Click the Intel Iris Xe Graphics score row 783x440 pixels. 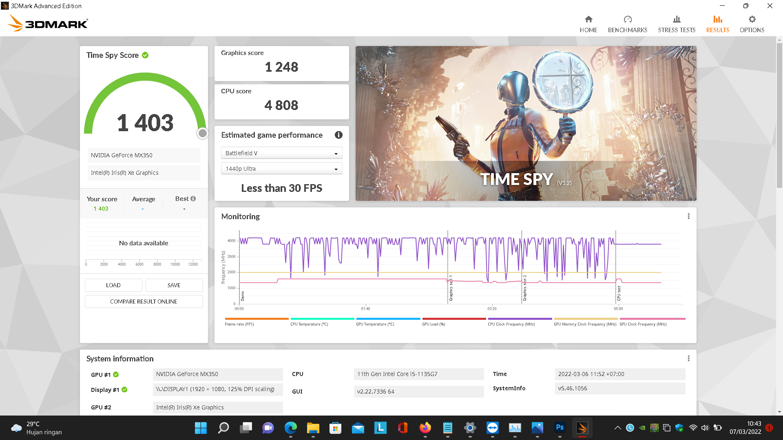144,173
